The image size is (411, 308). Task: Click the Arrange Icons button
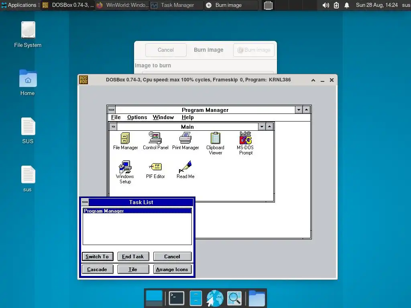coord(172,269)
